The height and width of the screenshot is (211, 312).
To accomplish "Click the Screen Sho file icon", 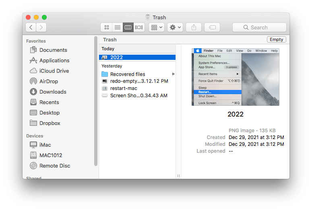I will [x=104, y=95].
